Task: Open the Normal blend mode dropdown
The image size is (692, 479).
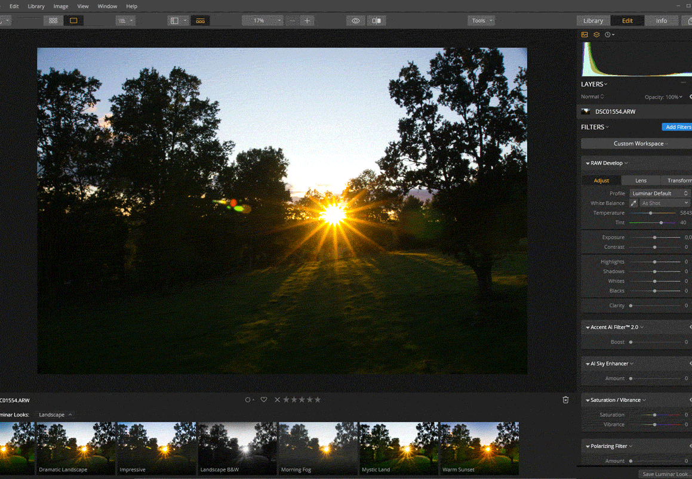Action: pos(592,97)
